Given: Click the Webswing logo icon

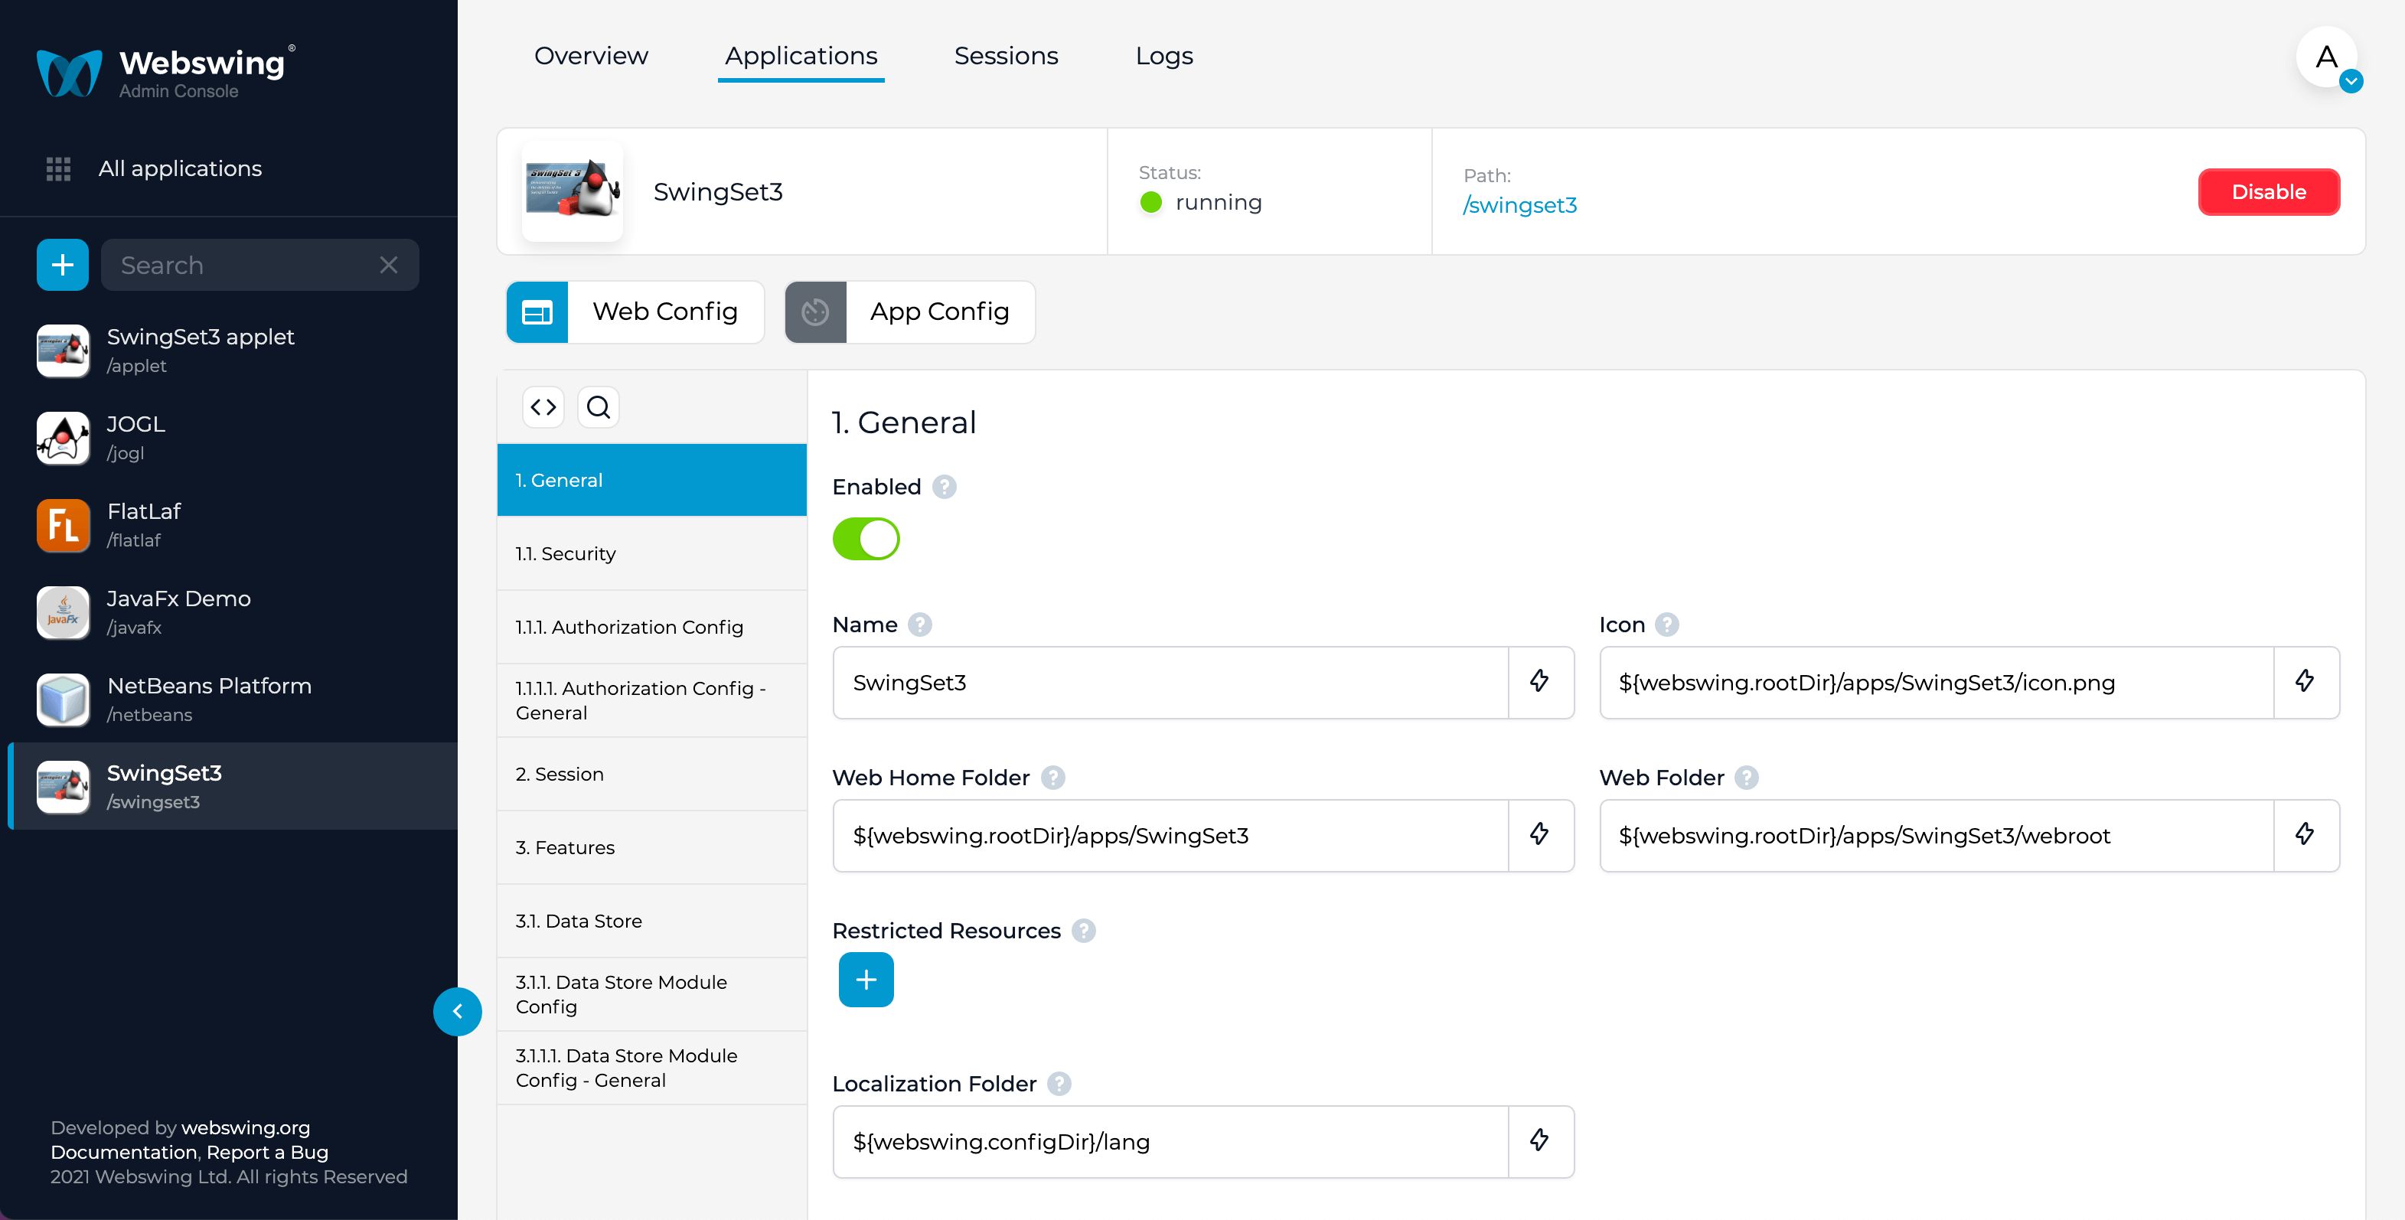Looking at the screenshot, I should (x=69, y=73).
